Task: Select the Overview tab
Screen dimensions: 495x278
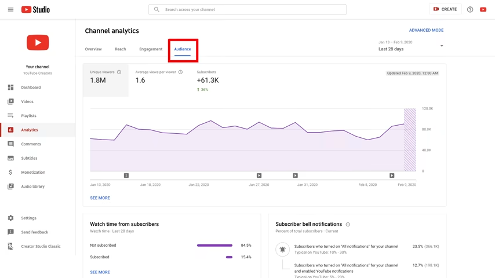Action: [93, 49]
